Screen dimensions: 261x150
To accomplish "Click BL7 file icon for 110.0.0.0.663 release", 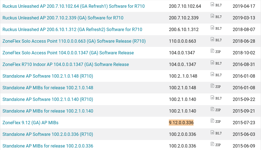I will [x=212, y=39].
